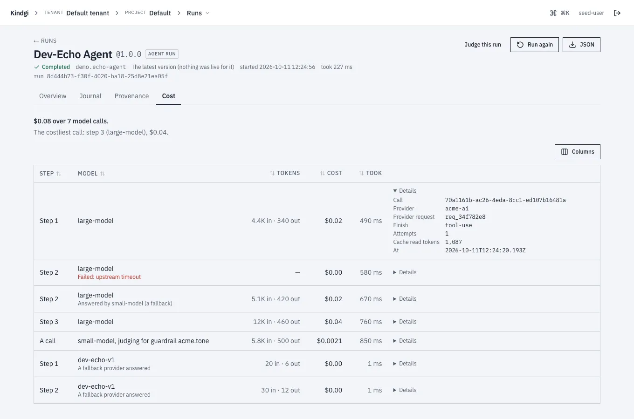Select the Cost tab

click(x=169, y=96)
